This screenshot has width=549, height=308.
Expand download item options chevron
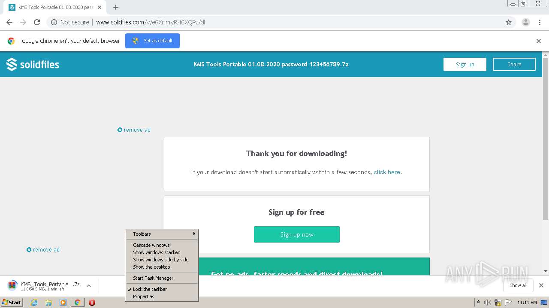[89, 286]
